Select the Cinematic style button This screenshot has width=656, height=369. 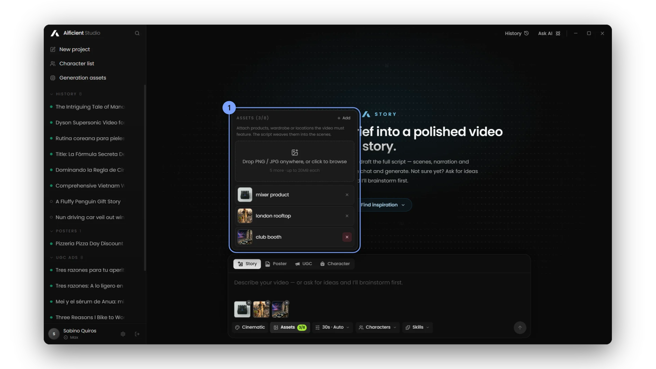coord(250,327)
